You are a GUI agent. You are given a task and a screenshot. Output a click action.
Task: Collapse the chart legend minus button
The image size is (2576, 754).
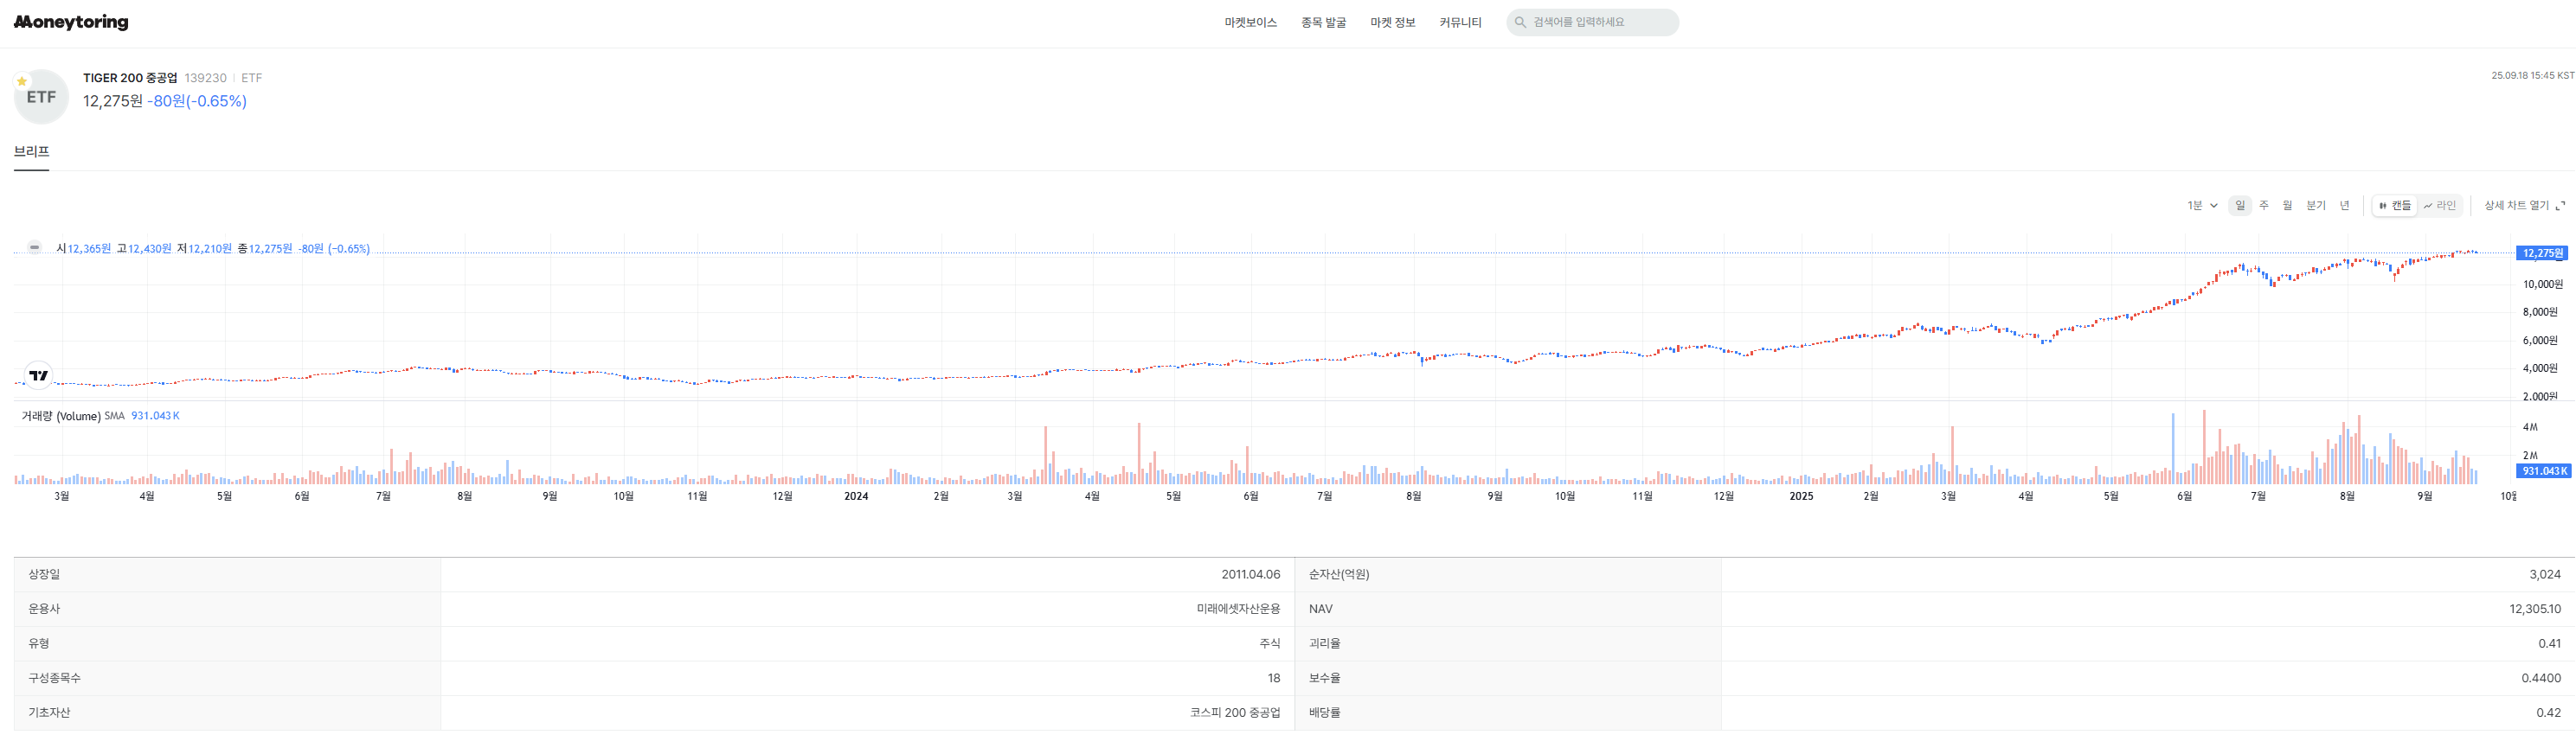pos(35,247)
